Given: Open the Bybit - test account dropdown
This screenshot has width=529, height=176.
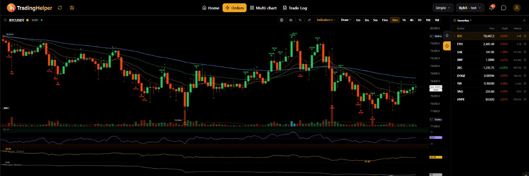Looking at the screenshot, I should tap(470, 8).
